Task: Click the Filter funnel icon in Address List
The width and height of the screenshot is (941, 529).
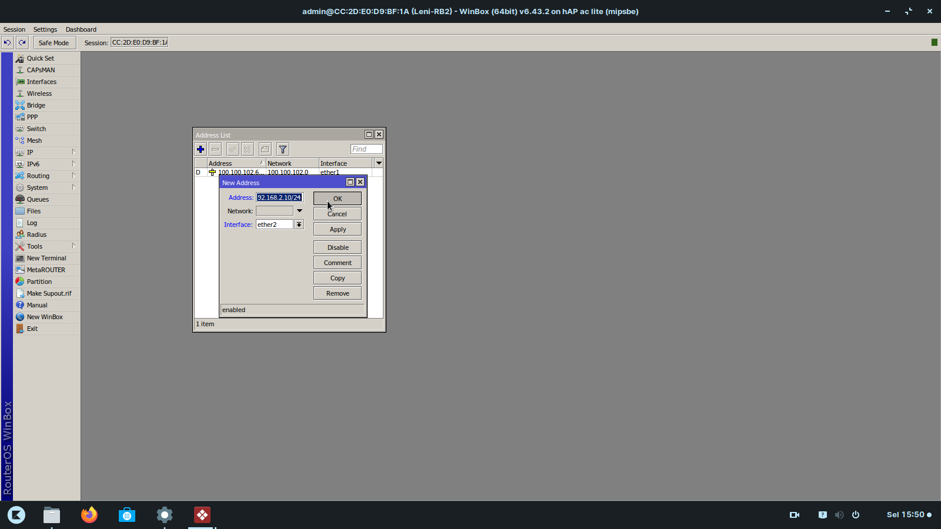Action: coord(283,149)
